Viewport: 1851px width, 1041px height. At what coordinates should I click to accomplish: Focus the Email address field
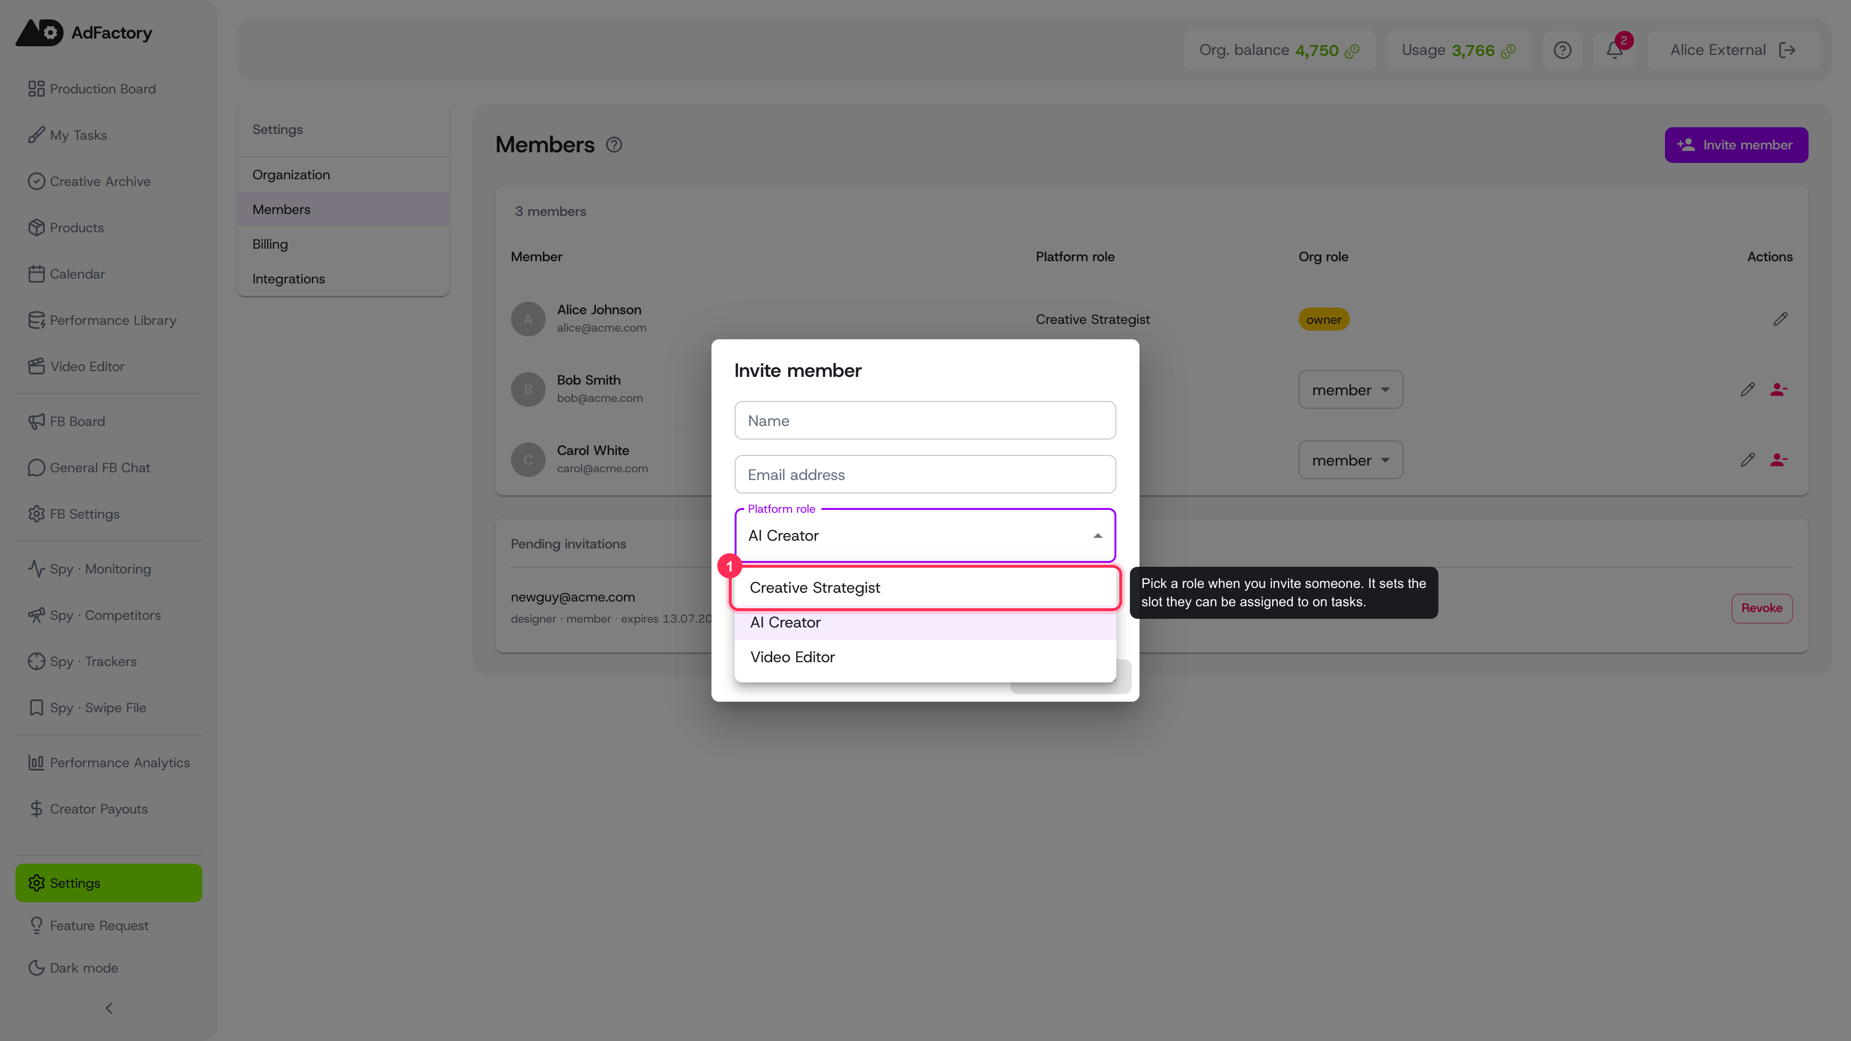pos(925,474)
